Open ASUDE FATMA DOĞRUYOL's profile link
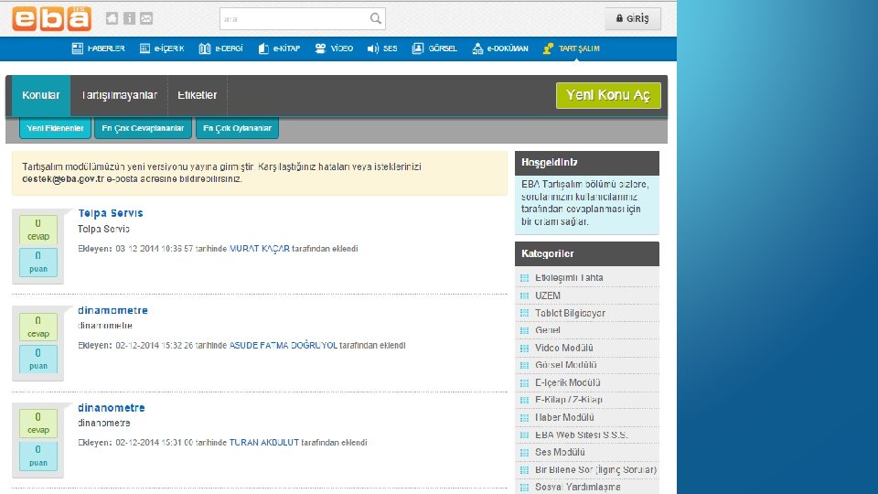 284,346
